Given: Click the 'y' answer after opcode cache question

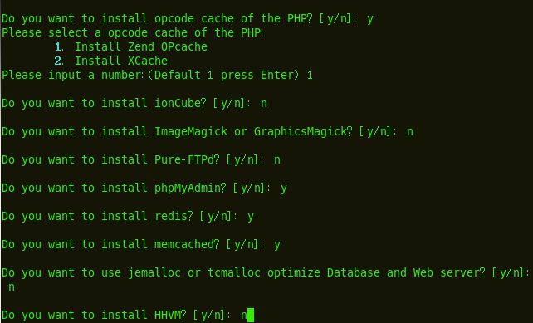Looking at the screenshot, I should (x=370, y=19).
